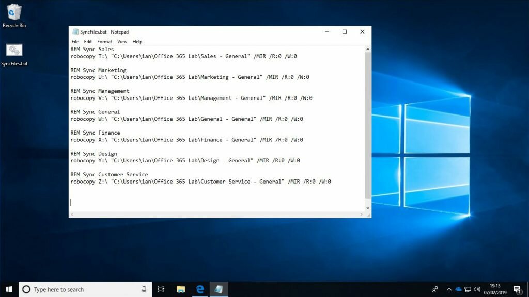Click the line 'REM Sync Marketing'

tap(98, 70)
